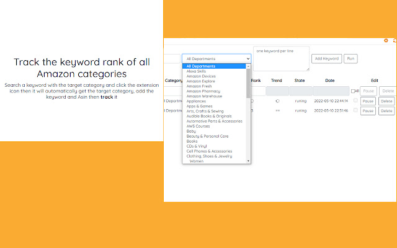Click the State column header
397x248 pixels.
[300, 81]
